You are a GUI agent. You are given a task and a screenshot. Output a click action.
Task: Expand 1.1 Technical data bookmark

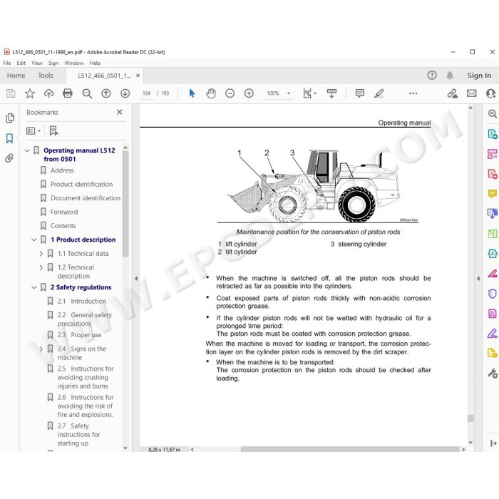(41, 254)
